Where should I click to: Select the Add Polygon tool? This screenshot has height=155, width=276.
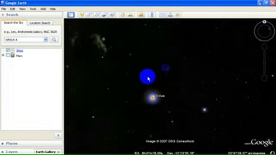(x=89, y=15)
